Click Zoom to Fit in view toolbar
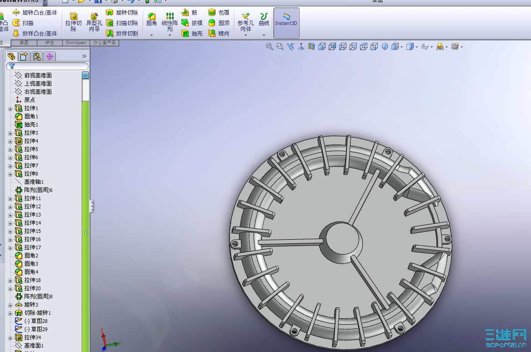The height and width of the screenshot is (352, 531). pos(270,46)
